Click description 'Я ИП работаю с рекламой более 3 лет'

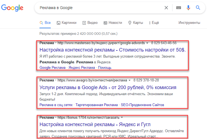[71, 56]
